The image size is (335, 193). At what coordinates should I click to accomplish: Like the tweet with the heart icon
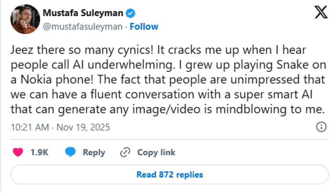(x=18, y=152)
